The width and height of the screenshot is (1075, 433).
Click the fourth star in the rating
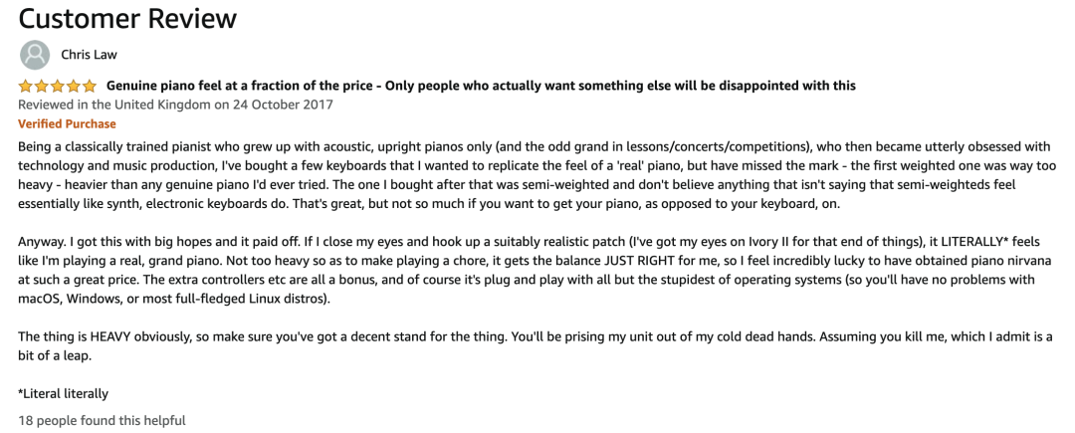click(x=74, y=87)
